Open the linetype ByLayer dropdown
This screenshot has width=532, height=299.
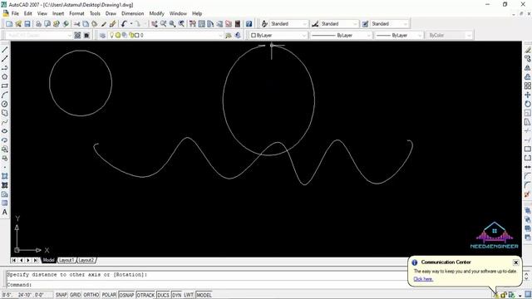(x=341, y=35)
